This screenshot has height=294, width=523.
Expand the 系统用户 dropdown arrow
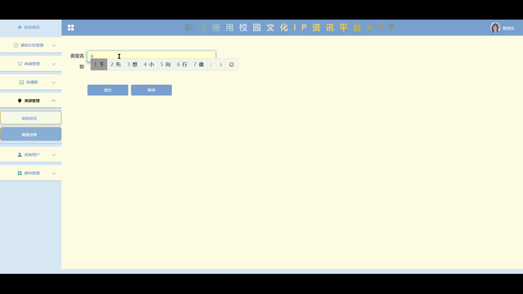click(54, 155)
